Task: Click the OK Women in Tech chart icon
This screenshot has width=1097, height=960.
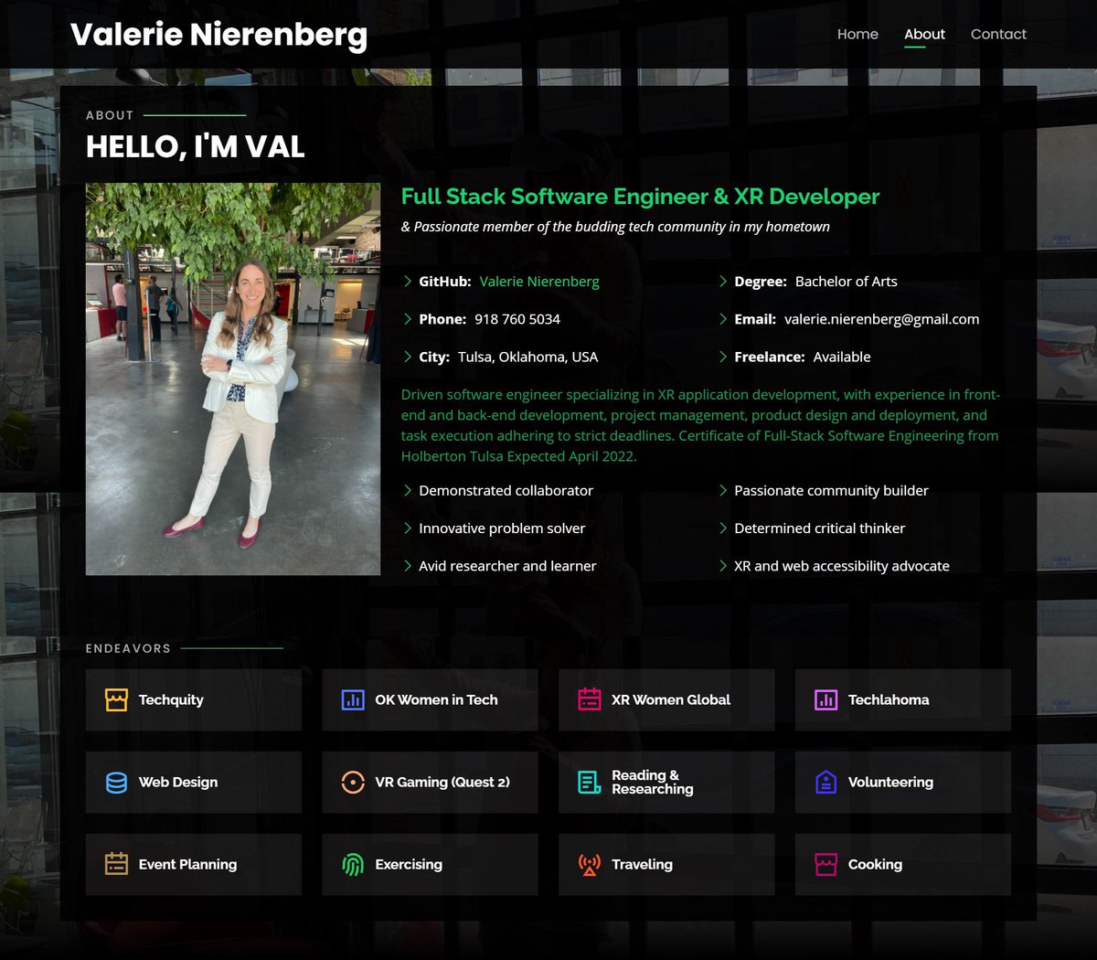Action: point(353,700)
